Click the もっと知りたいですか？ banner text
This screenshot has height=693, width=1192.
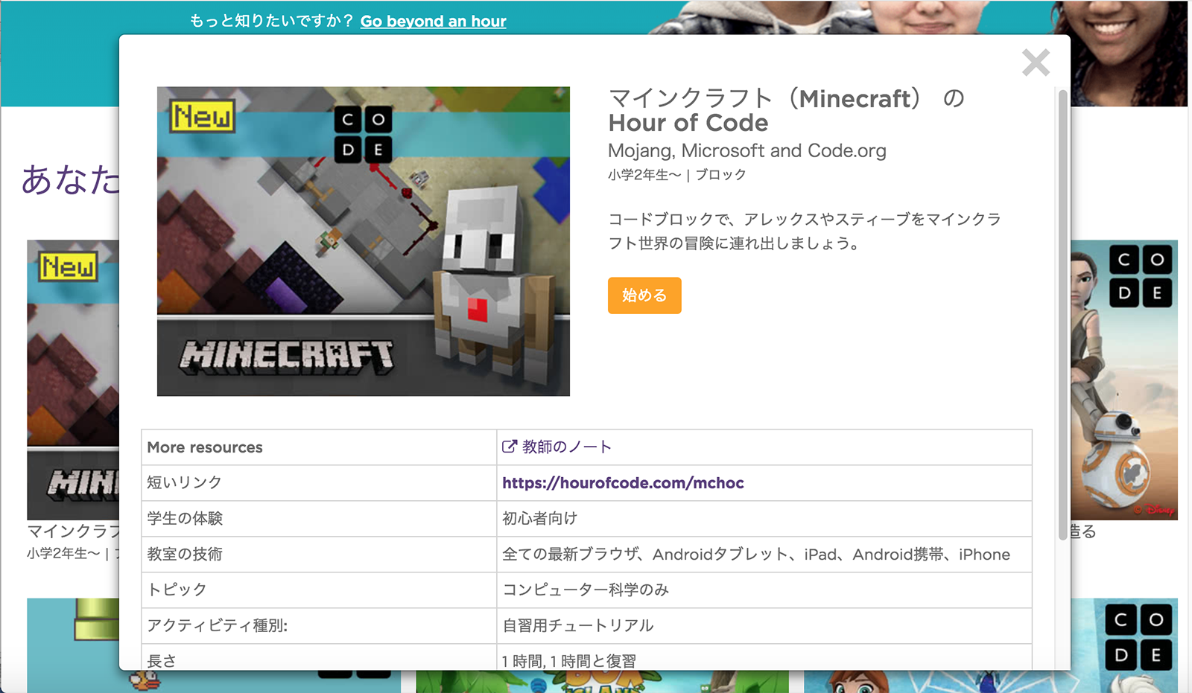point(271,21)
